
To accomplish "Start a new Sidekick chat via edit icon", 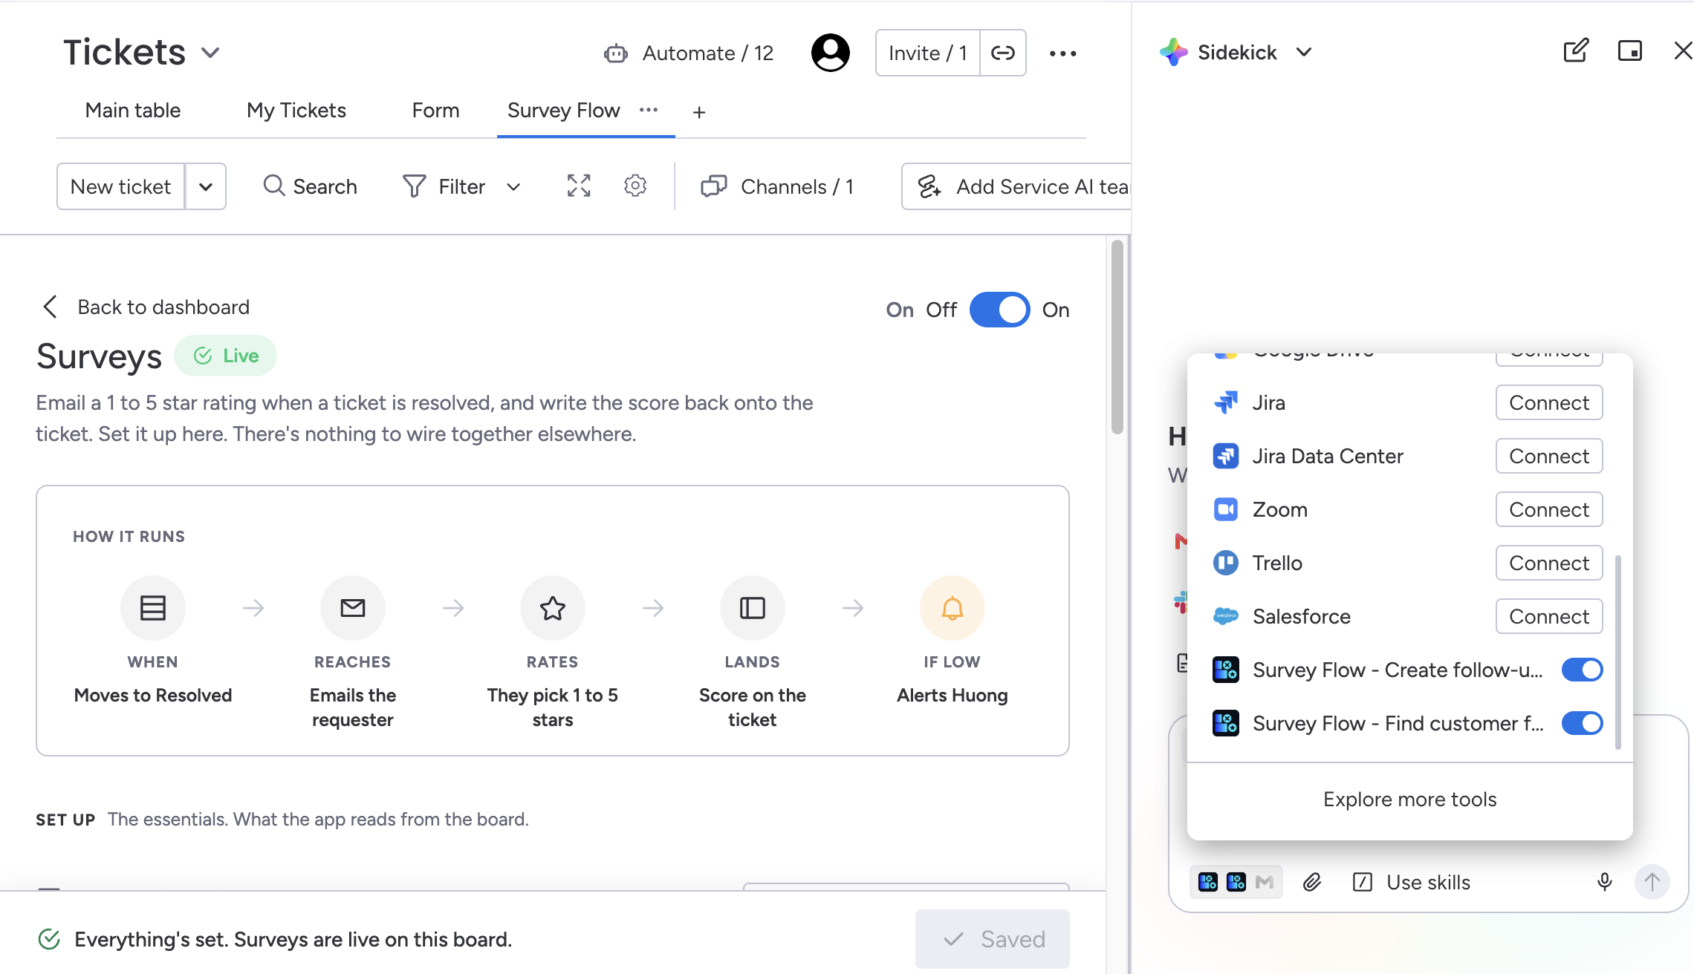I will click(1576, 50).
